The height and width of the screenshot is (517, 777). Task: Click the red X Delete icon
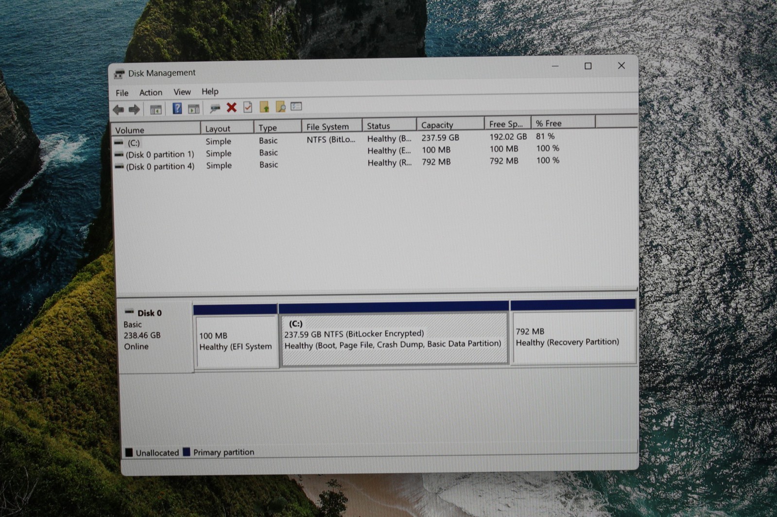point(231,107)
